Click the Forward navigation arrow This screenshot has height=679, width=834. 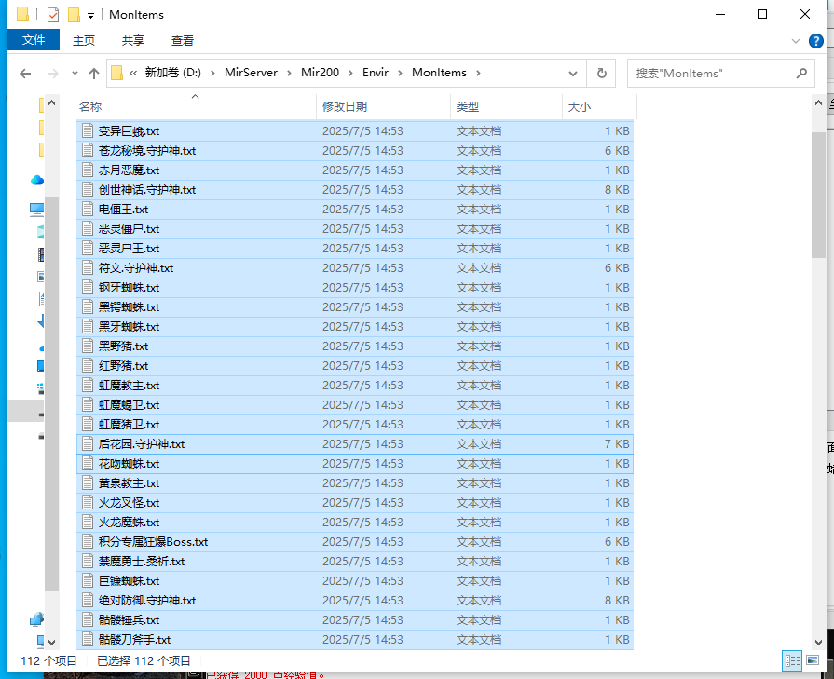click(53, 74)
